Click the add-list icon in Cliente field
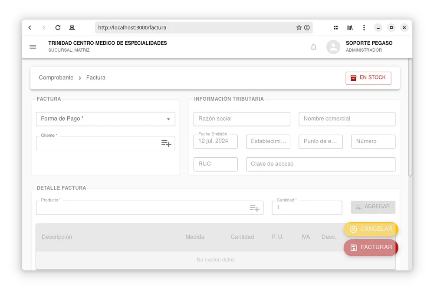This screenshot has height=294, width=434. point(166,143)
